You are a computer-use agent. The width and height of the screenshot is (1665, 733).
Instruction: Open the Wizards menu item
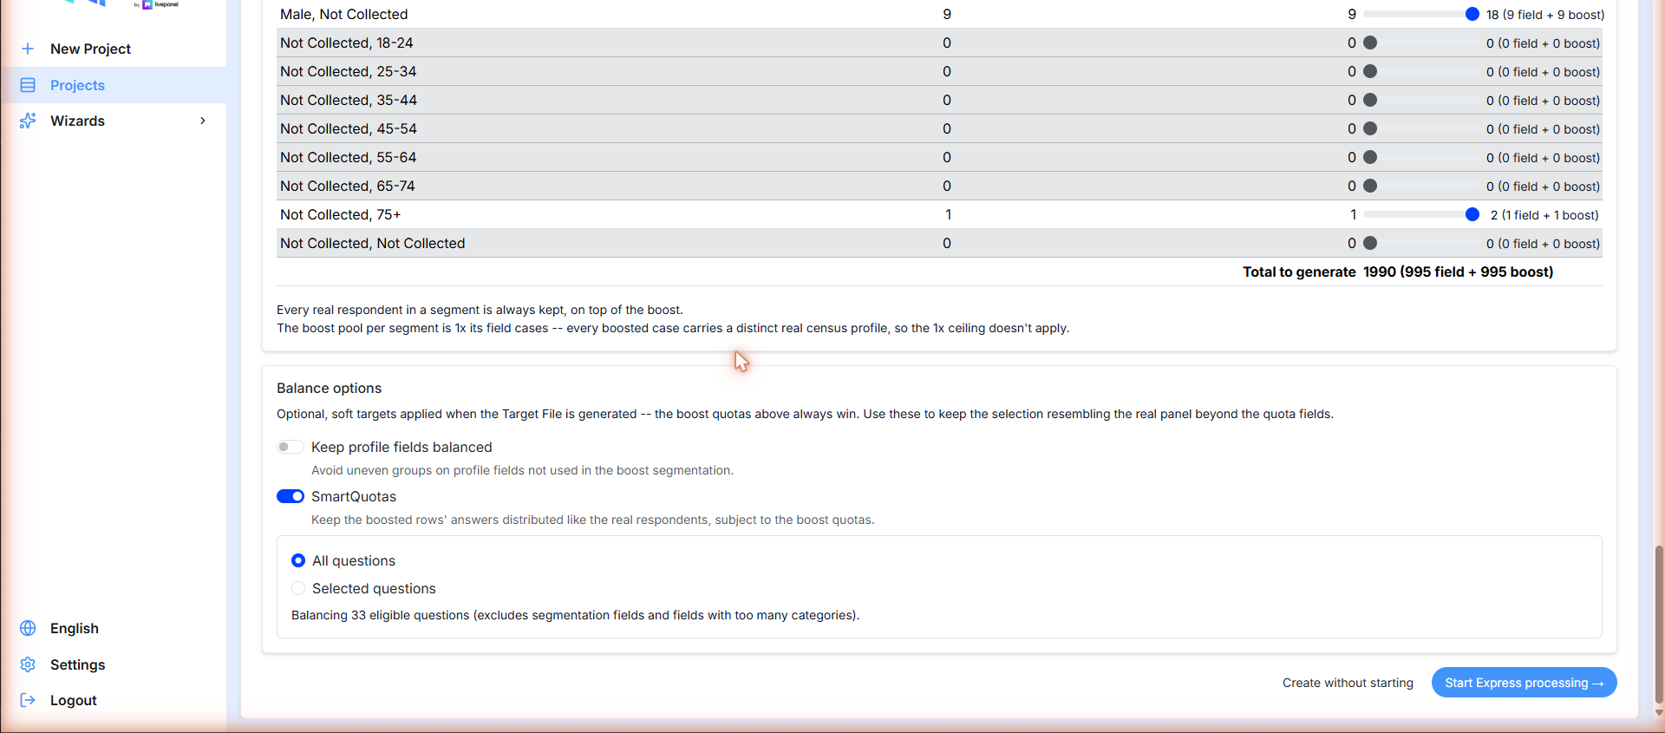(114, 121)
